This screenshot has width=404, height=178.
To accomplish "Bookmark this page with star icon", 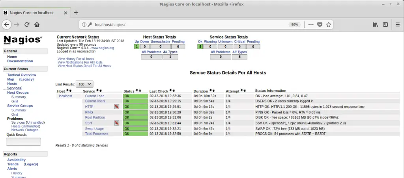I will [329, 25].
